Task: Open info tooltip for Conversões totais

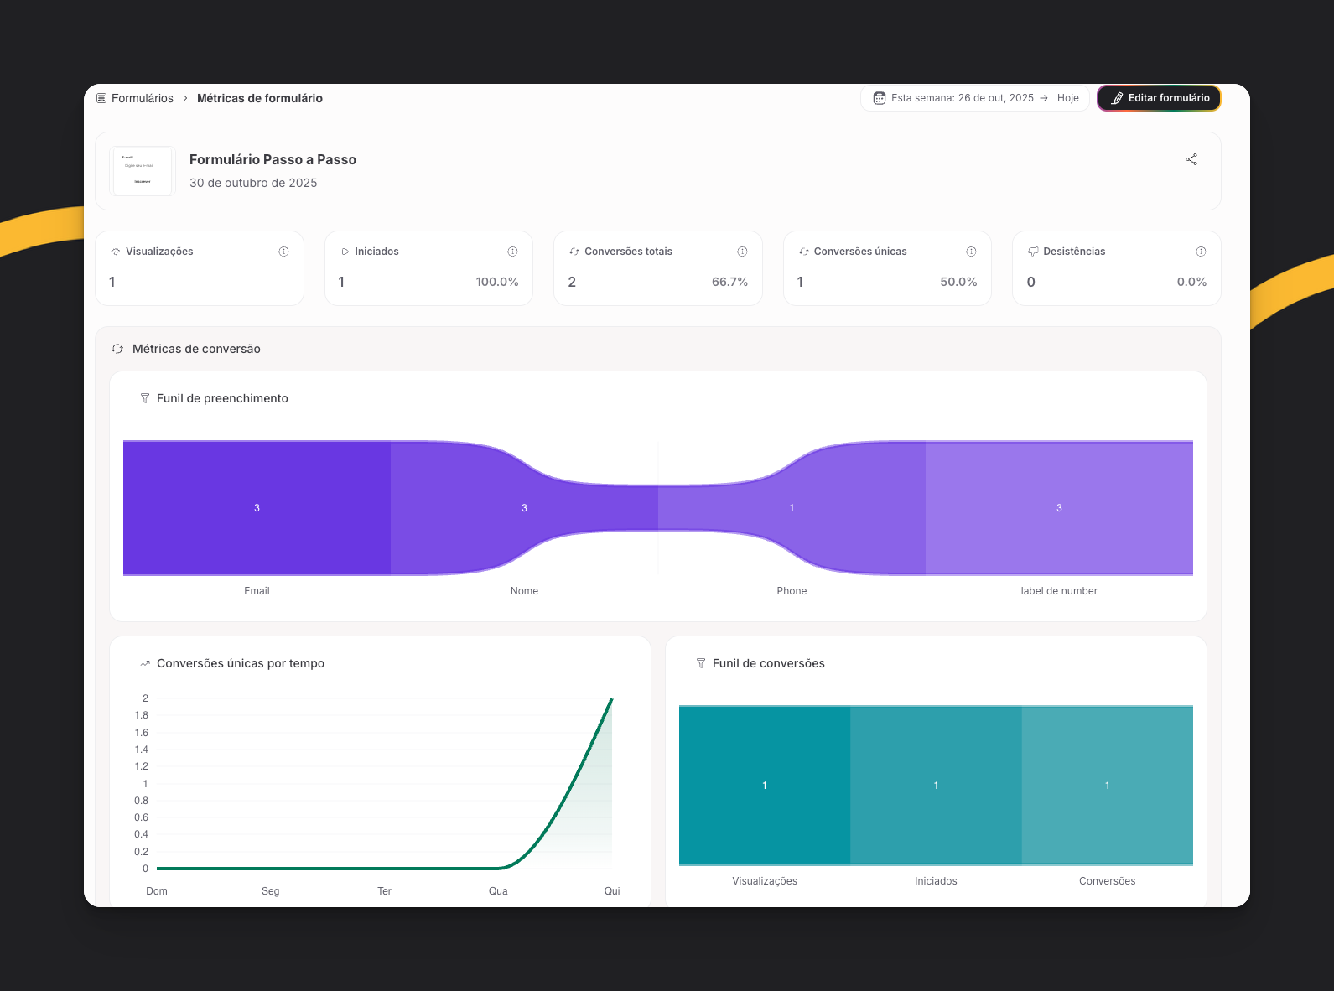Action: point(742,252)
